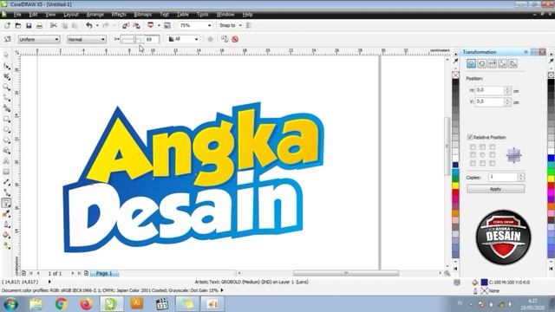Select the Table tool in the toolbox
The image size is (555, 312).
[6, 172]
